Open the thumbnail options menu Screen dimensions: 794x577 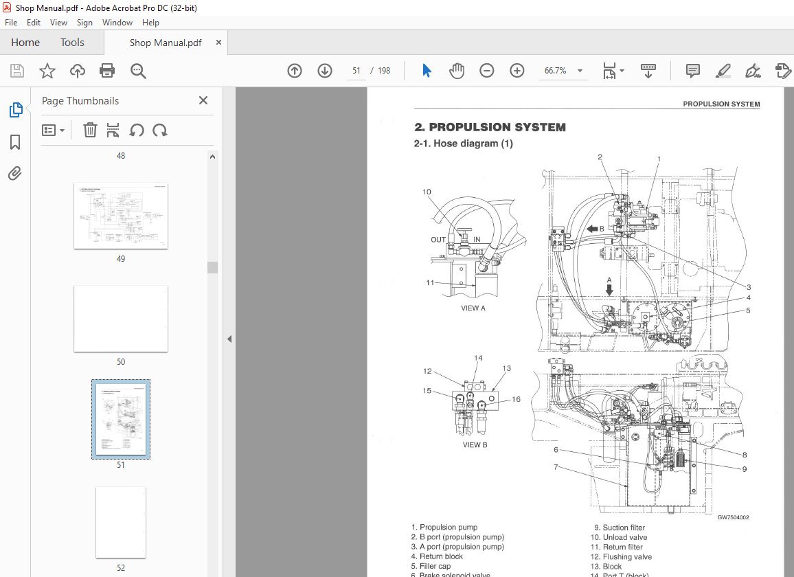pos(53,130)
